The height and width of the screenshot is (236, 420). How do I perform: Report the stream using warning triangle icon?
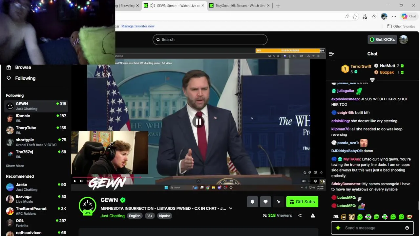(313, 215)
